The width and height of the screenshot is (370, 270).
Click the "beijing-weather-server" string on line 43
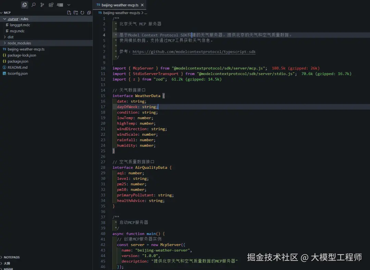163,250
